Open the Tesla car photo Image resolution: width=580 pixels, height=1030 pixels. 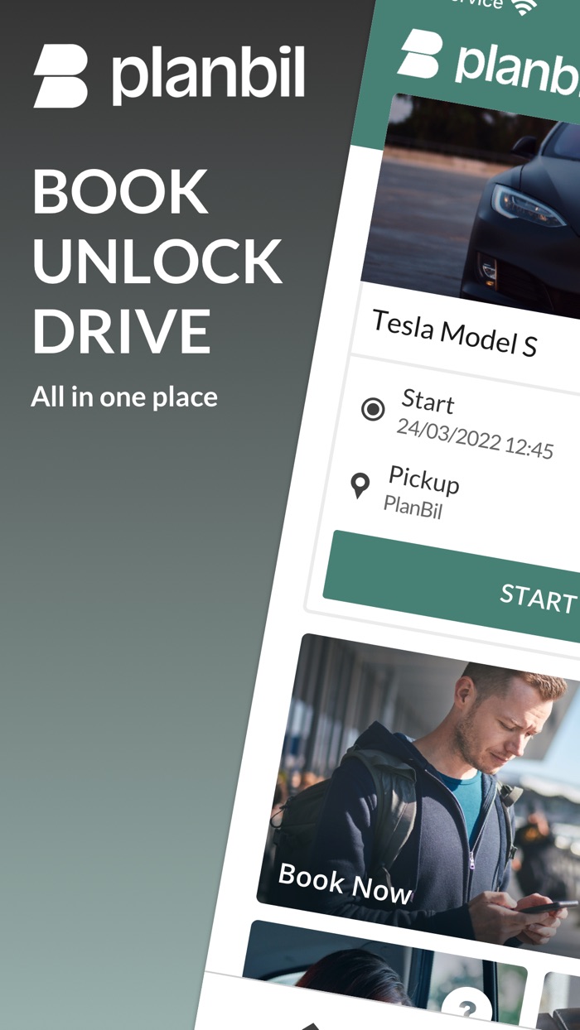472,205
